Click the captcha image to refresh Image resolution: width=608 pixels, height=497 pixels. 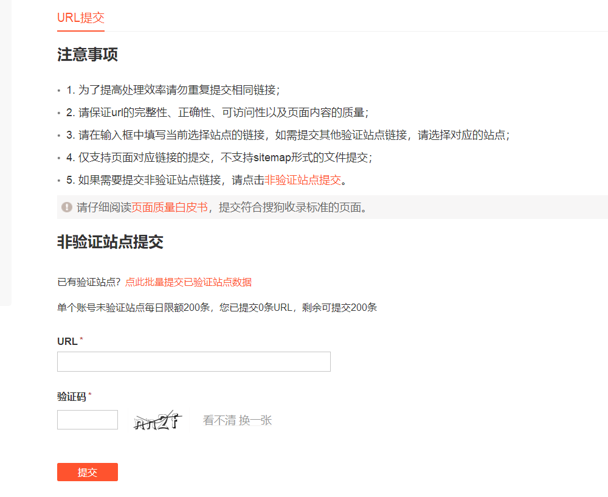pyautogui.click(x=157, y=420)
